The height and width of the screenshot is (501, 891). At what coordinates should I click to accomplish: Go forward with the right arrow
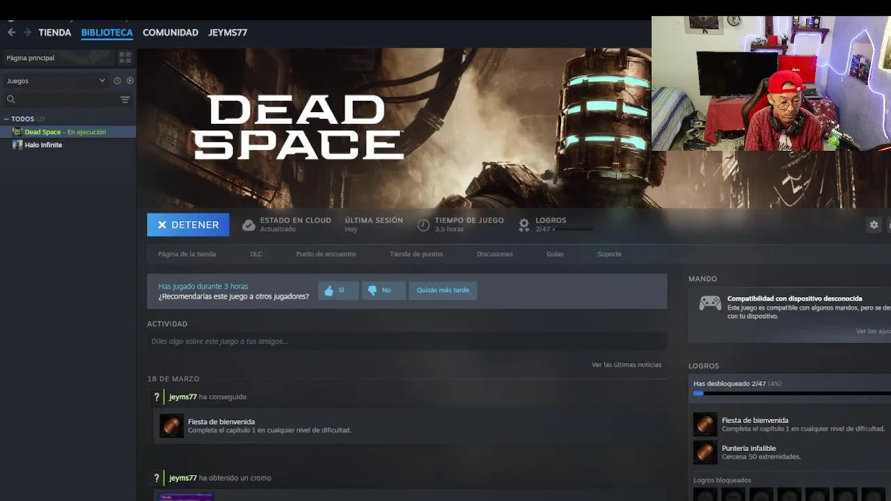tap(27, 32)
